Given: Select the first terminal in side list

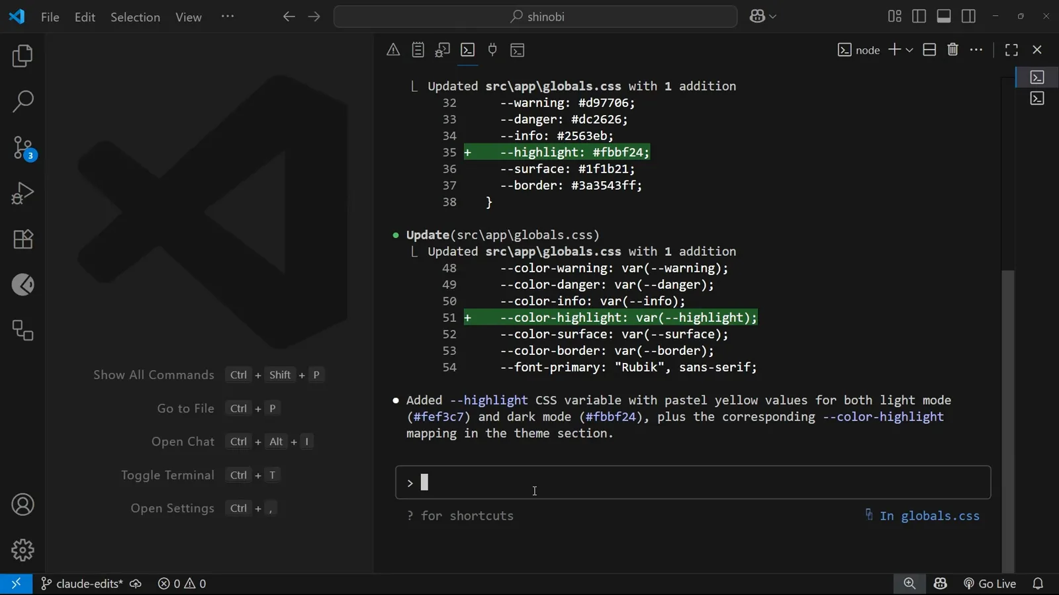Looking at the screenshot, I should click(1037, 77).
